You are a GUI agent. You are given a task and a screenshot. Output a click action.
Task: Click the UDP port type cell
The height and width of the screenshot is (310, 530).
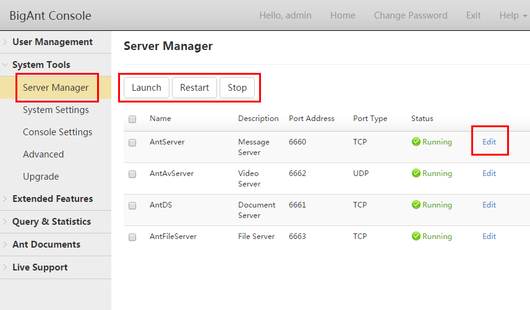click(361, 174)
